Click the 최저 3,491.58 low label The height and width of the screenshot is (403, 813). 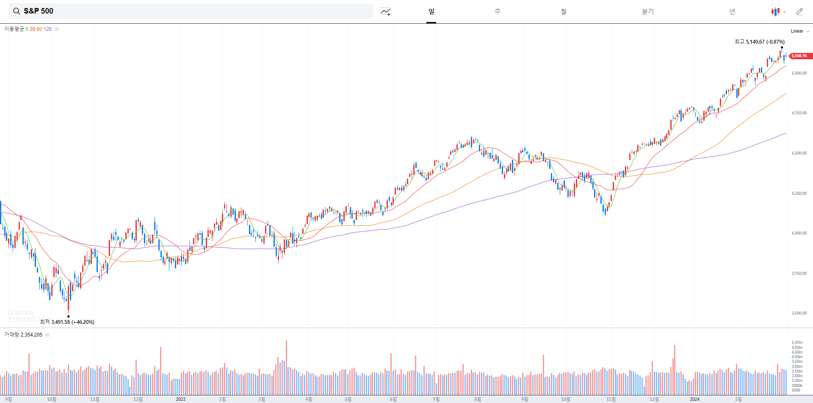[x=67, y=322]
